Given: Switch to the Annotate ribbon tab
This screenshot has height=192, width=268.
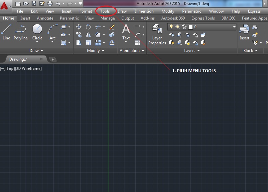Looking at the screenshot, I should (x=45, y=18).
